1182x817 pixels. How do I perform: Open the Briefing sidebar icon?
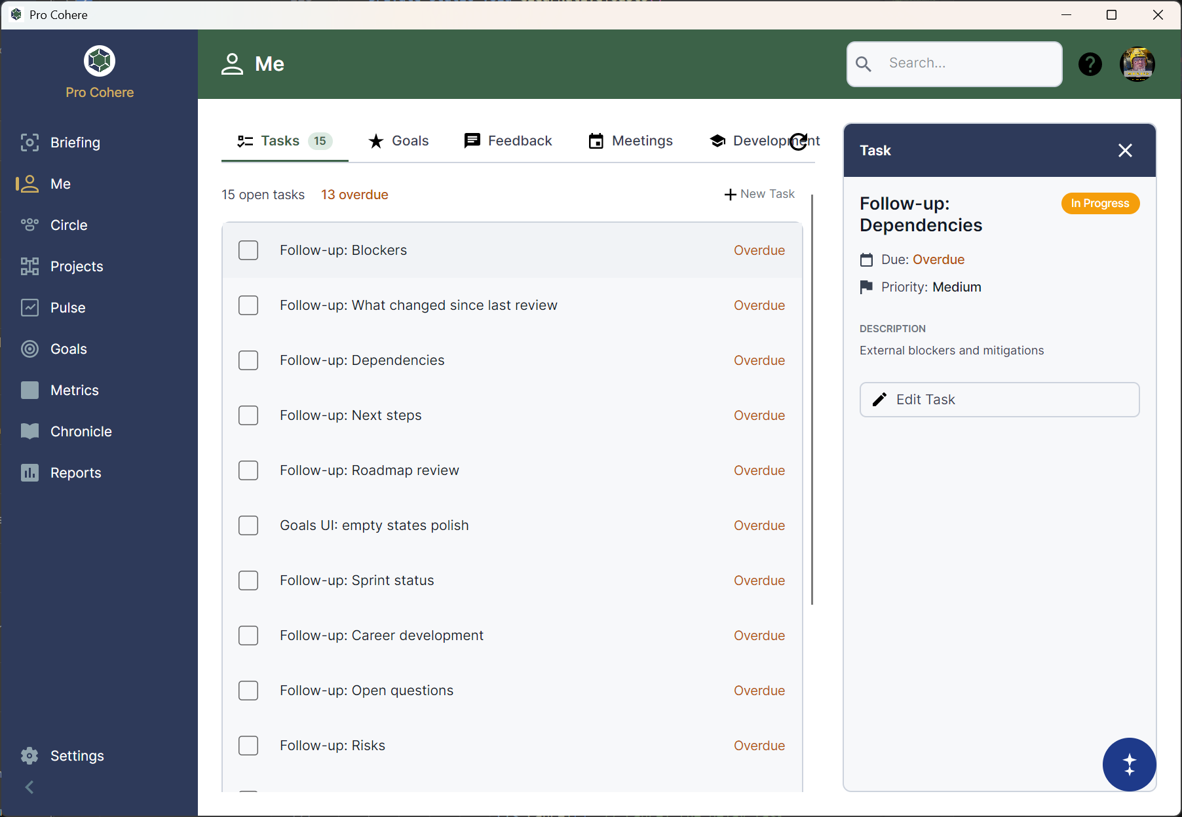pyautogui.click(x=29, y=143)
